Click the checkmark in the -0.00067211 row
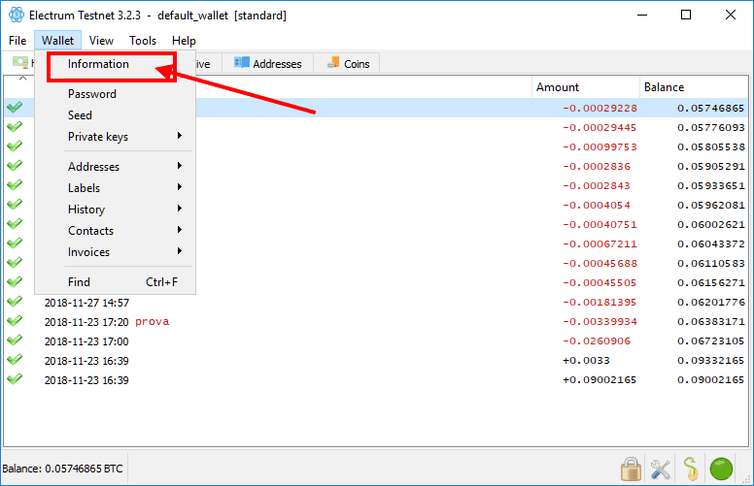 coord(15,243)
